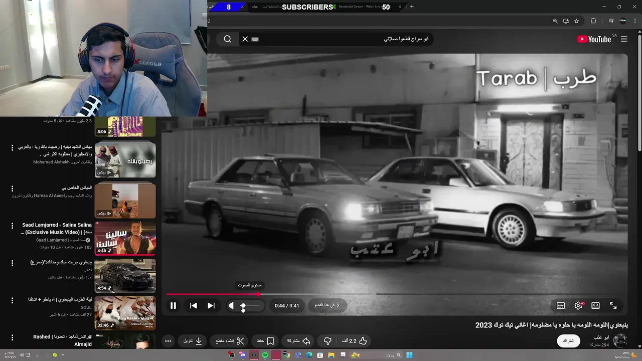642x361 pixels.
Task: Pause the playing video
Action: 173,305
